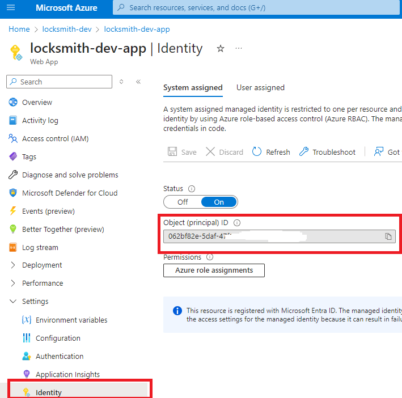The width and height of the screenshot is (402, 398).
Task: Copy the Object principal ID to clipboard
Action: pos(388,236)
